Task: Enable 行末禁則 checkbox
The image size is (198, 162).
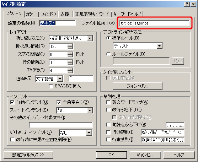Action: (108, 140)
